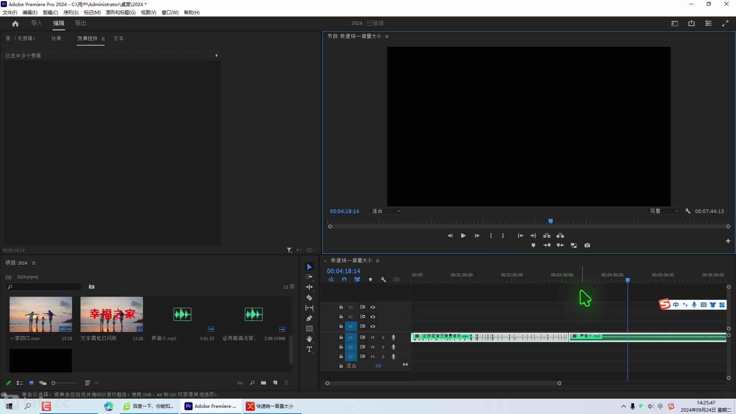Open the 序列(S) menu
Screen dimensions: 736x414
71,12
